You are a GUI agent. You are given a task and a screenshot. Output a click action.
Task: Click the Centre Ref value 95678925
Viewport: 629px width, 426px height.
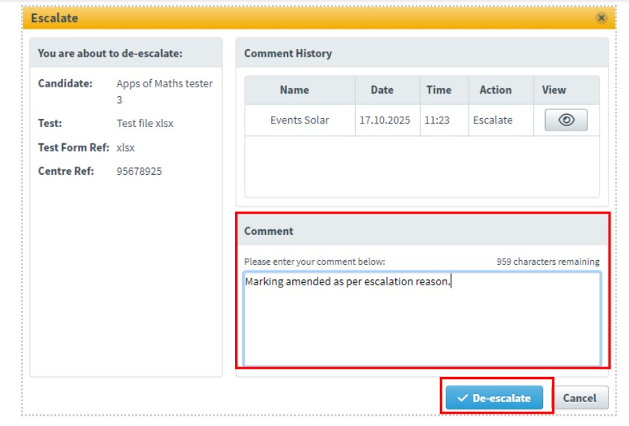point(139,171)
